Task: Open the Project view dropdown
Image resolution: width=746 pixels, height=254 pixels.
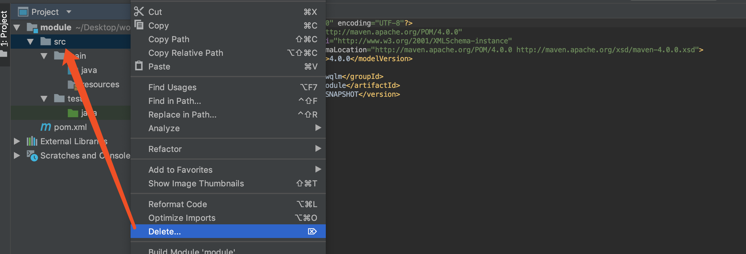Action: (69, 12)
